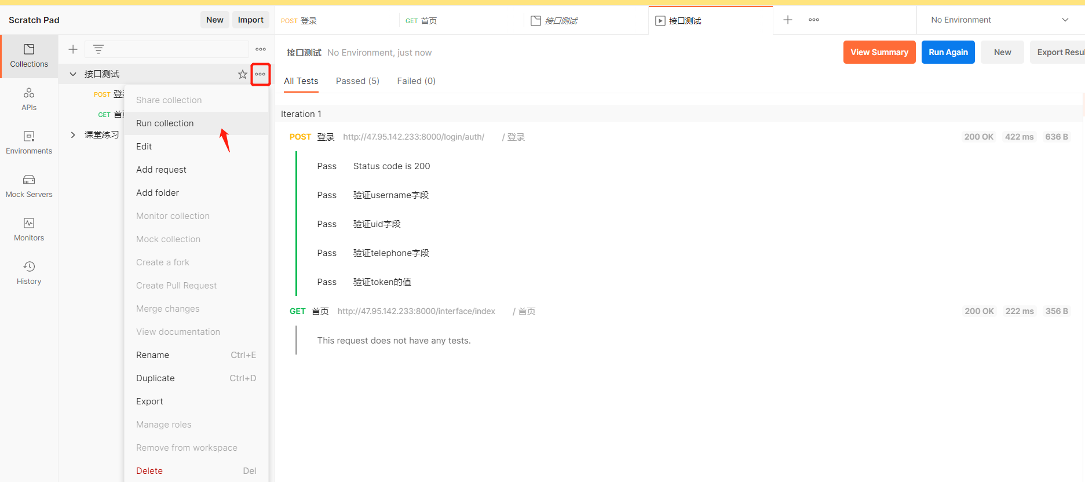
Task: Choose Edit in the context menu
Action: 196,147
